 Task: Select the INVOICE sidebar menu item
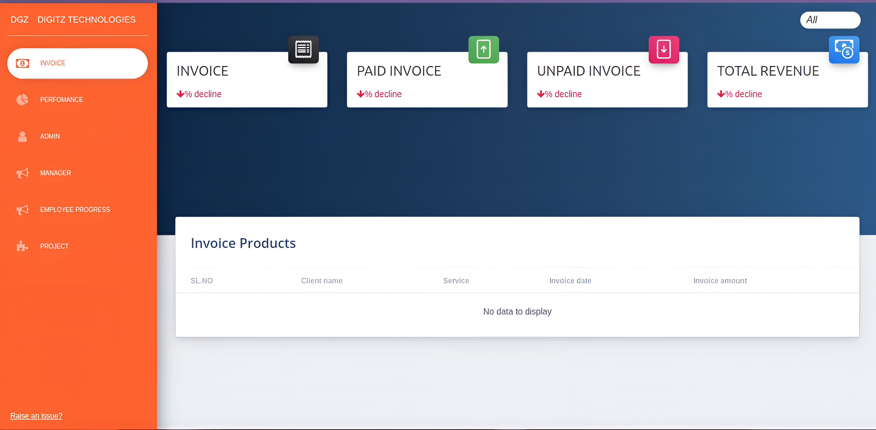click(78, 63)
